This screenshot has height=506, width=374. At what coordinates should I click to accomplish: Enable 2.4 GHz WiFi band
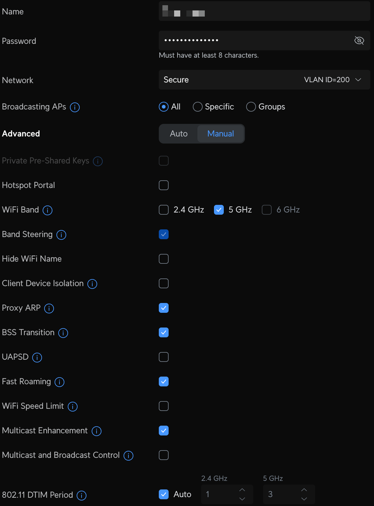(x=164, y=210)
